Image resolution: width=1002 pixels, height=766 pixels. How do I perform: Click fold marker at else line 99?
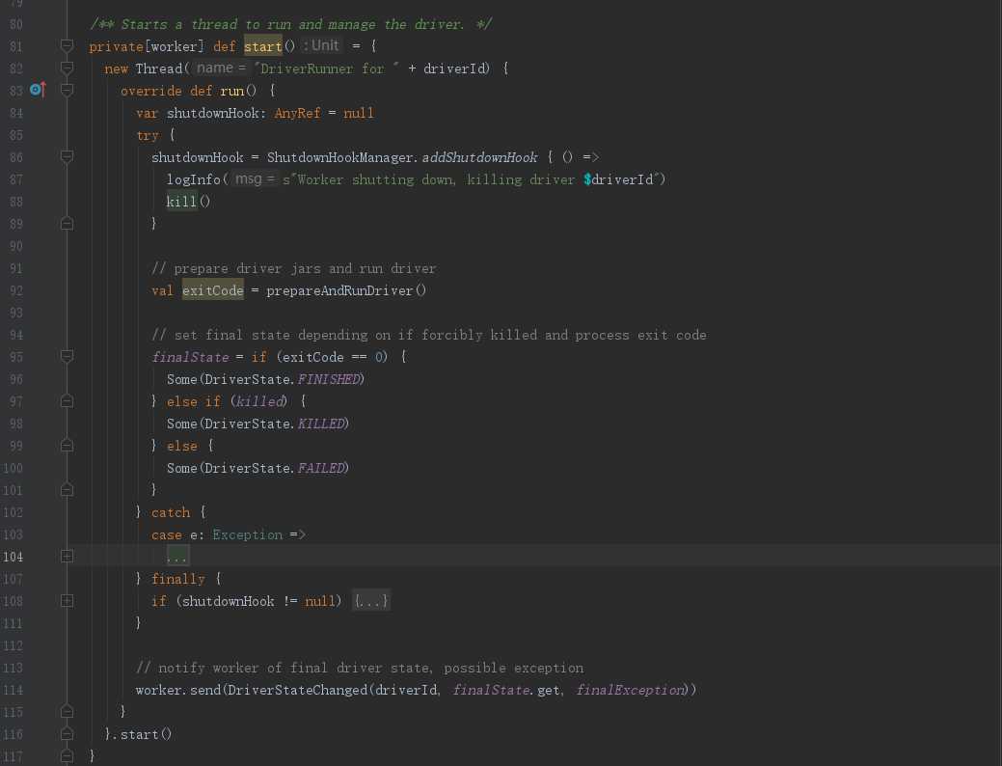pos(67,446)
